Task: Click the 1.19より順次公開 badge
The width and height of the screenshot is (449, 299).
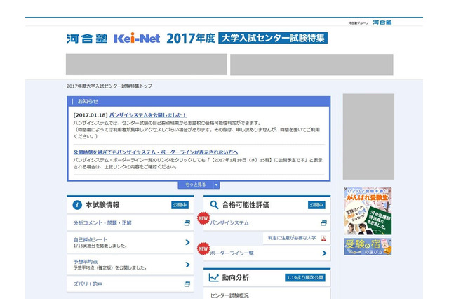Action: tap(305, 277)
